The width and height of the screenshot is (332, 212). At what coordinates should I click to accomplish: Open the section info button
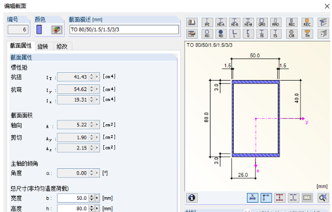click(x=192, y=198)
